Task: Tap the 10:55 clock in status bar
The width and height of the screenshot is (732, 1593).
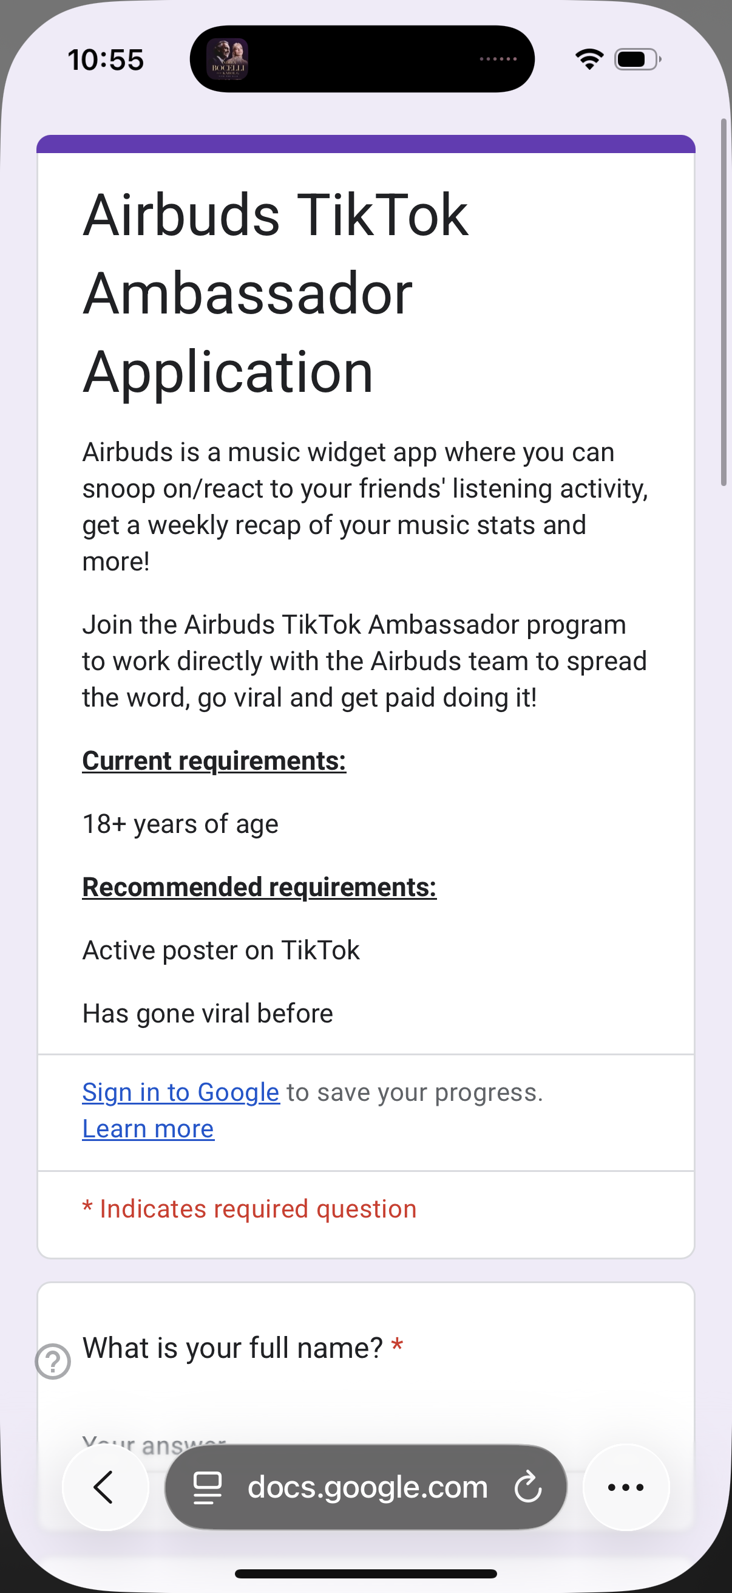Action: [x=106, y=60]
